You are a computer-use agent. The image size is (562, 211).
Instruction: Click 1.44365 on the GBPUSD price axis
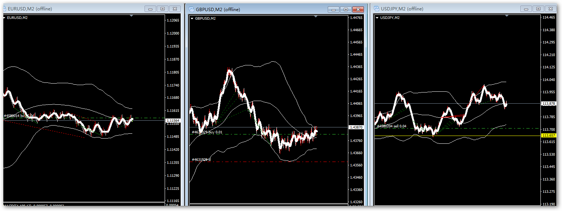[x=356, y=66]
